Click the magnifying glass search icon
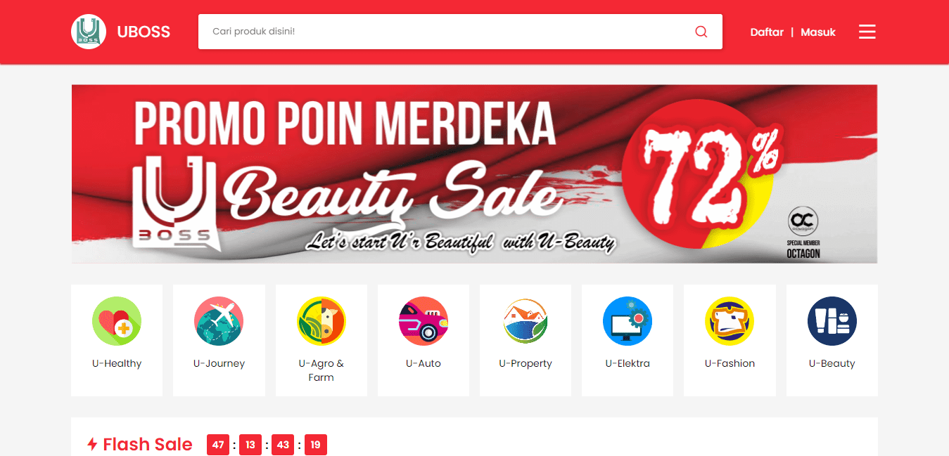The image size is (949, 456). [x=701, y=32]
